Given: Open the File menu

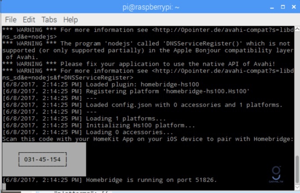Looking at the screenshot, I should pyautogui.click(x=11, y=20).
